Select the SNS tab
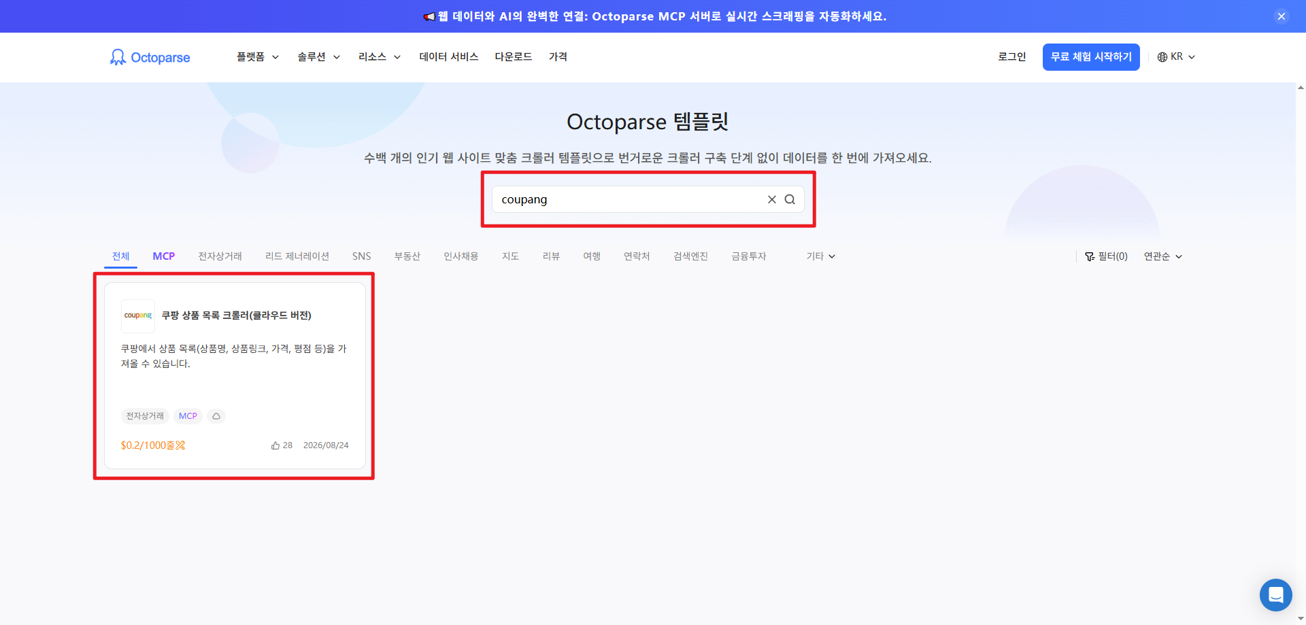The height and width of the screenshot is (625, 1306). (x=362, y=256)
